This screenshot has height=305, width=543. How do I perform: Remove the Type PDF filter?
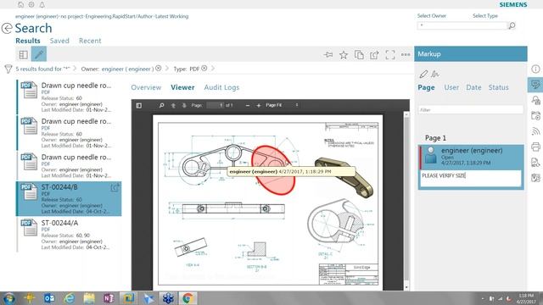[204, 69]
